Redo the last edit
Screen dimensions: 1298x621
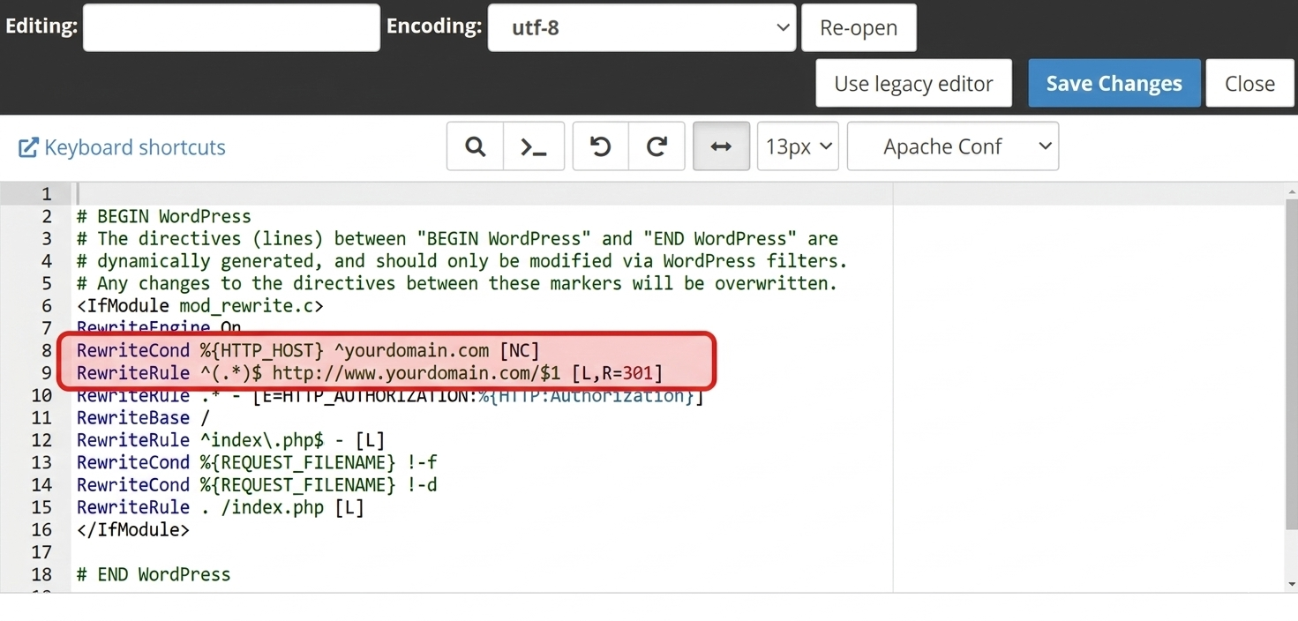[657, 146]
